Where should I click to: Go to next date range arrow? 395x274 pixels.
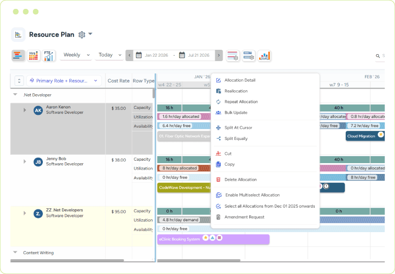pos(219,56)
